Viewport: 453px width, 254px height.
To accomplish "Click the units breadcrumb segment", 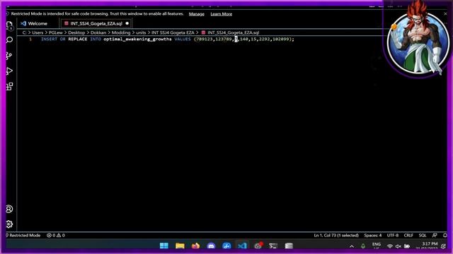I will tap(141, 32).
